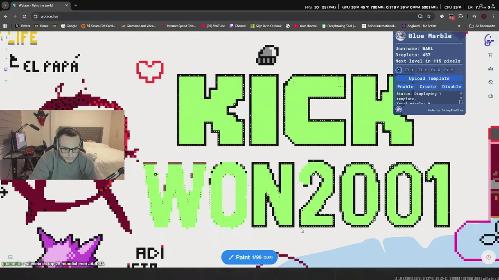Bookmark this page with the star icon
499x280 pixels.
pyautogui.click(x=429, y=16)
